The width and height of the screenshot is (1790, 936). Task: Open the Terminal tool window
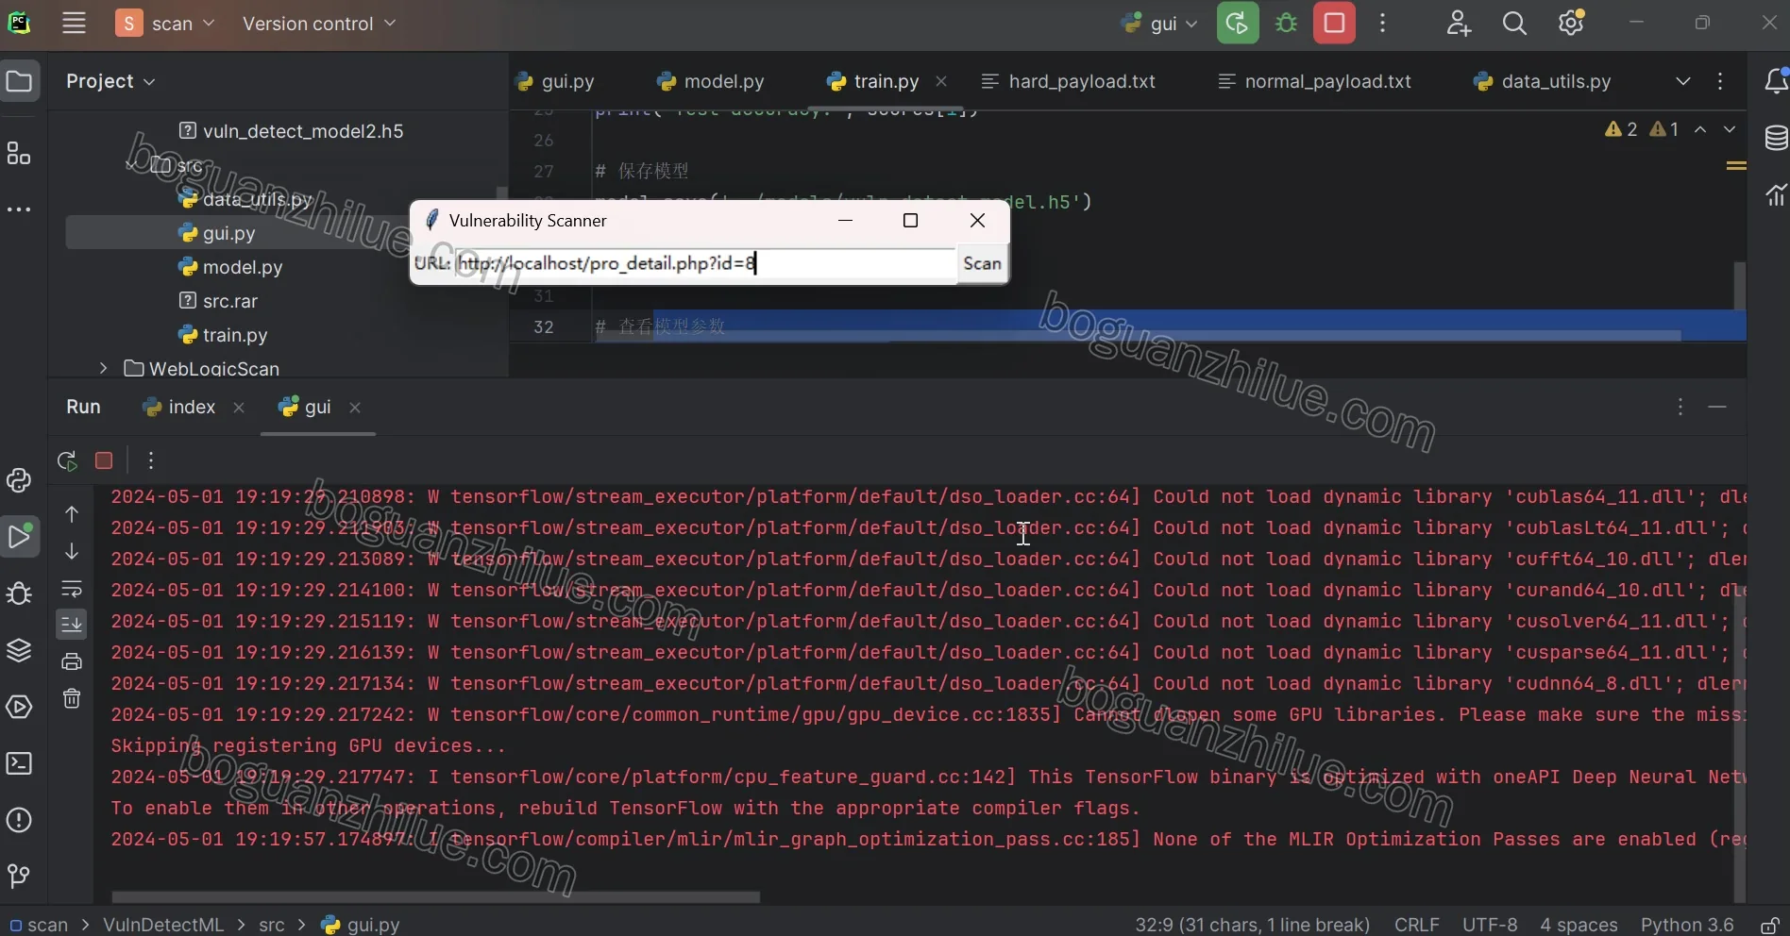(x=19, y=763)
